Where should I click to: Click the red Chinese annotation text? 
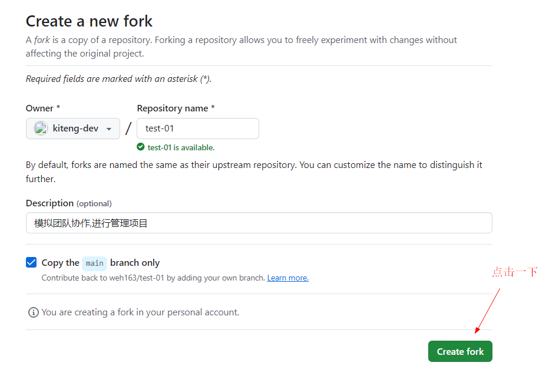click(515, 272)
